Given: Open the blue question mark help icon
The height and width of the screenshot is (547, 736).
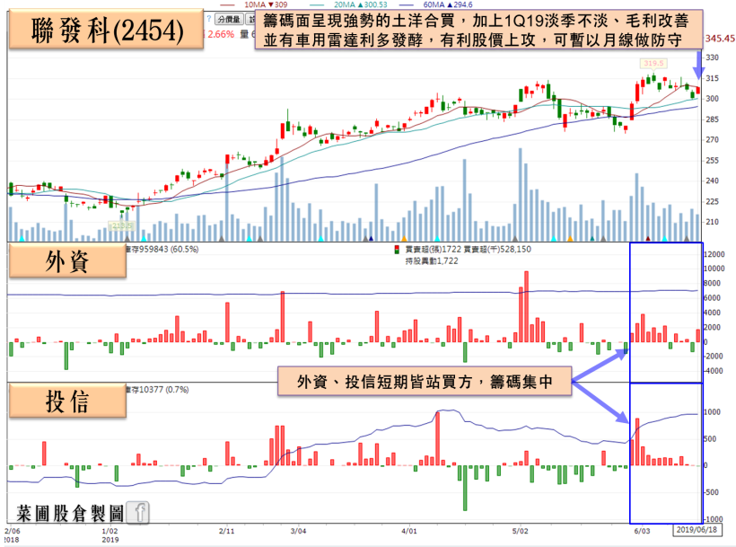Looking at the screenshot, I should pyautogui.click(x=209, y=19).
